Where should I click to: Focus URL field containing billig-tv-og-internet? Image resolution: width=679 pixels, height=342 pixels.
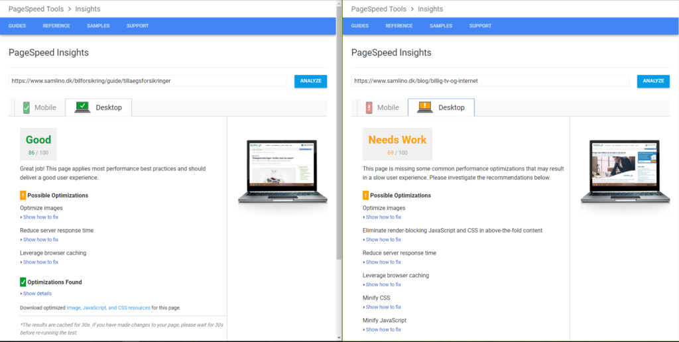click(490, 81)
